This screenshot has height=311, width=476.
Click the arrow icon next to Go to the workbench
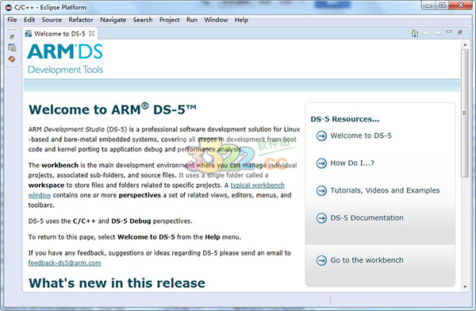point(321,260)
